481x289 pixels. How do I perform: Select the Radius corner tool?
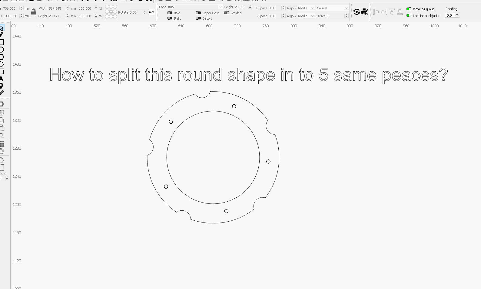click(x=2, y=167)
